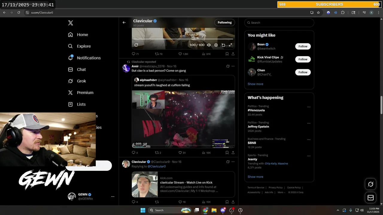Image resolution: width=383 pixels, height=215 pixels.
Task: Replay the finished video
Action: [136, 45]
